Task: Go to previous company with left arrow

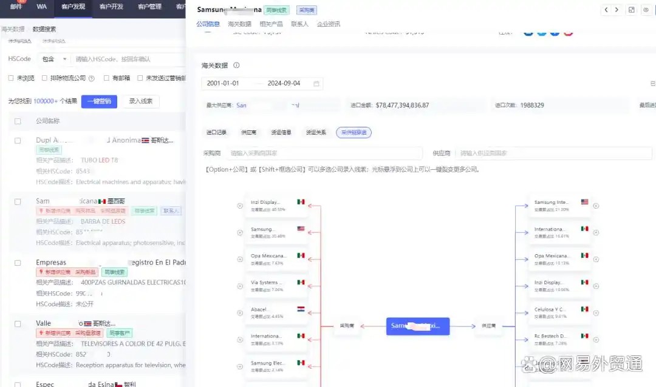Action: (x=606, y=10)
